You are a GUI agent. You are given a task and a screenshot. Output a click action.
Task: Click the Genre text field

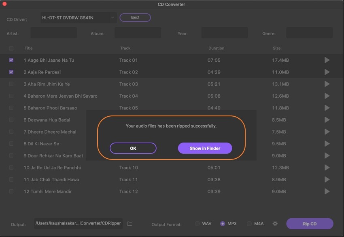pyautogui.click(x=309, y=33)
